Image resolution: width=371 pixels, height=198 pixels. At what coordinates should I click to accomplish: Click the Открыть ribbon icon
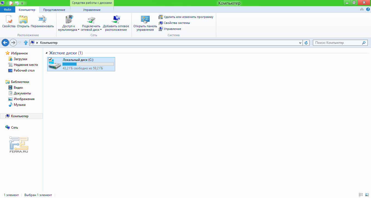click(23, 22)
